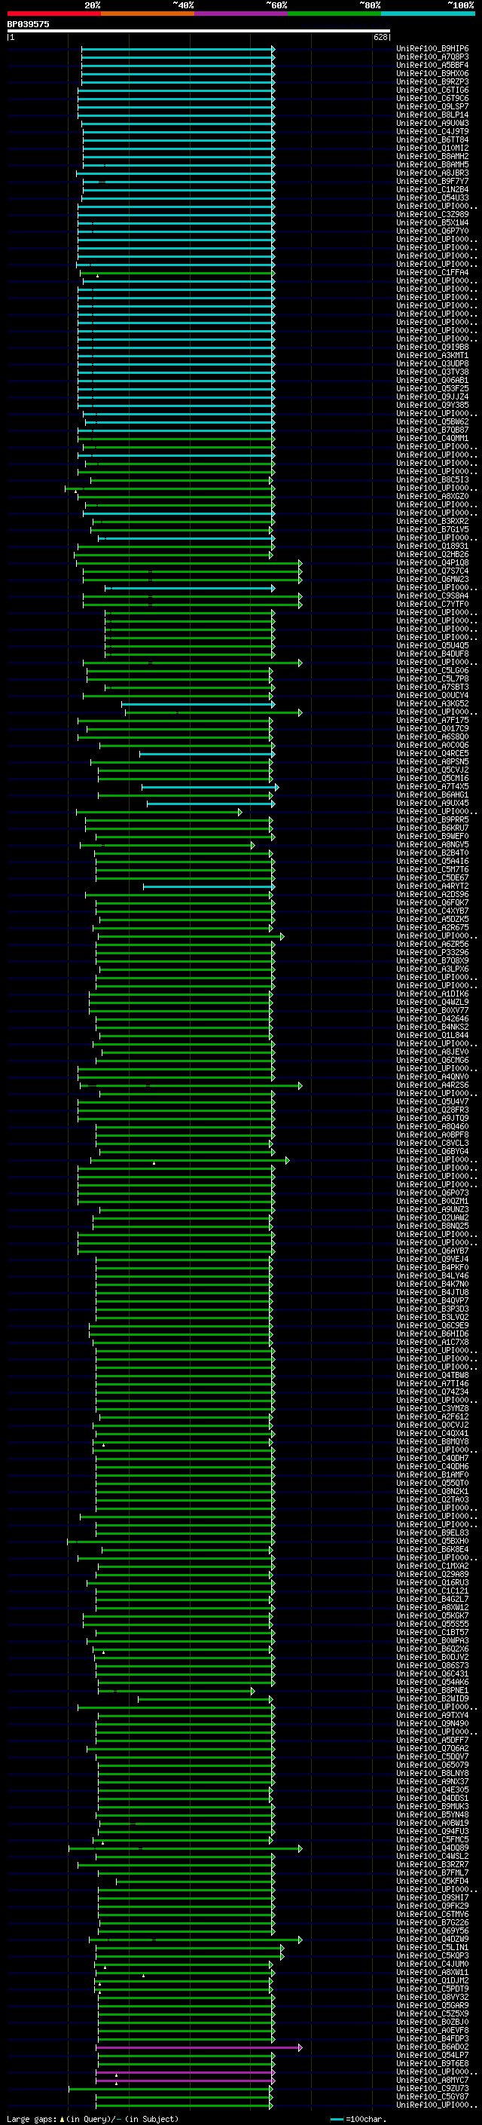482x2125 pixels.
Task: Select label UniRef100_Q2HB26
Action: pyautogui.click(x=432, y=554)
